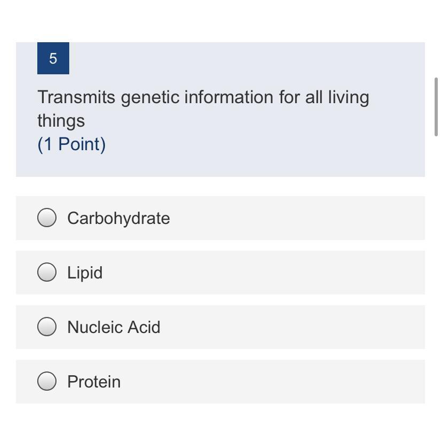The width and height of the screenshot is (441, 434).
Task: Click the "Carbohydrate" answer label text
Action: [x=119, y=218]
